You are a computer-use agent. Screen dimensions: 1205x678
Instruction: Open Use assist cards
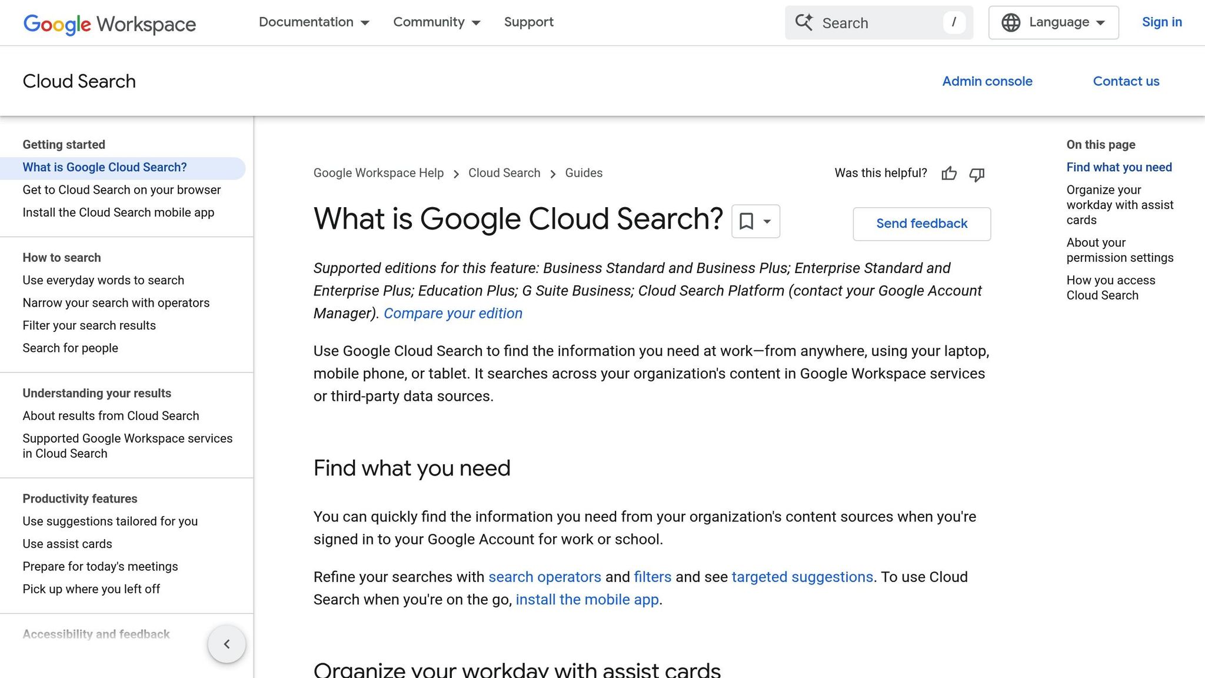pos(67,544)
